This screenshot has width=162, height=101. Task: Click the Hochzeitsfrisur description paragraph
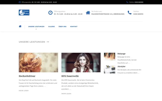click(x=38, y=83)
